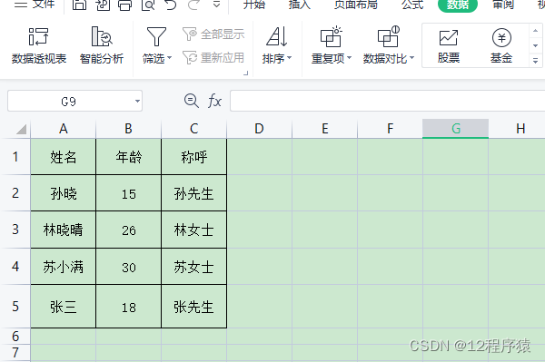Select cell containing 姓名
The height and width of the screenshot is (362, 545).
pos(64,157)
